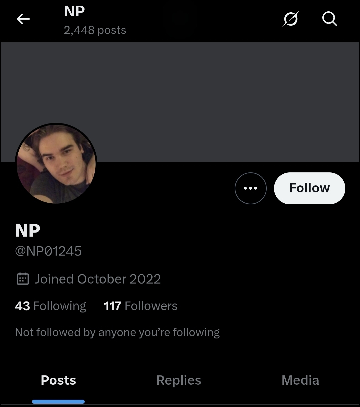Screen dimensions: 360x407
Task: Enlarge the circular profile photo
Action: click(x=56, y=164)
